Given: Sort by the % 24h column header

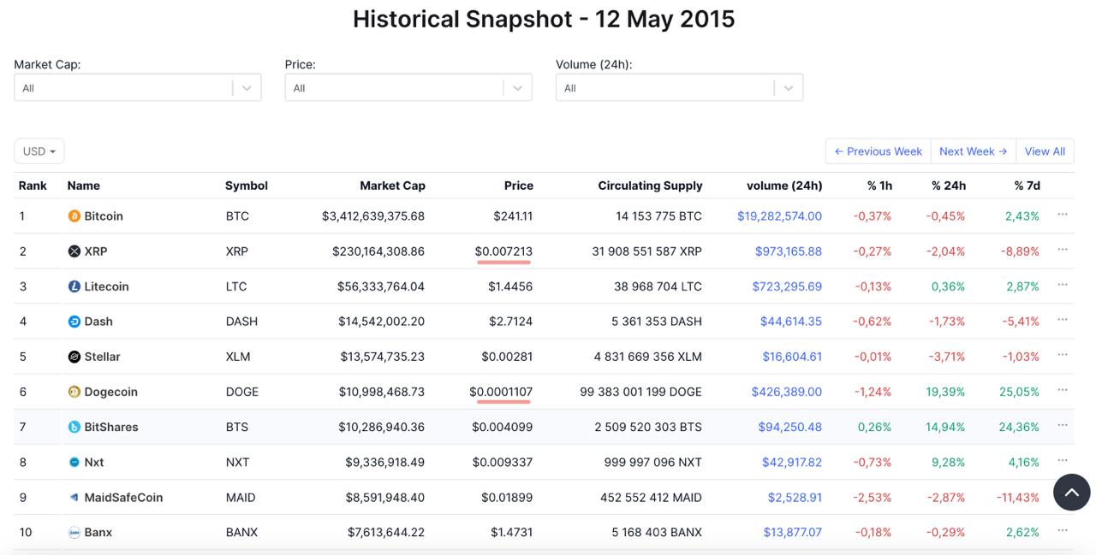Looking at the screenshot, I should click(x=949, y=186).
